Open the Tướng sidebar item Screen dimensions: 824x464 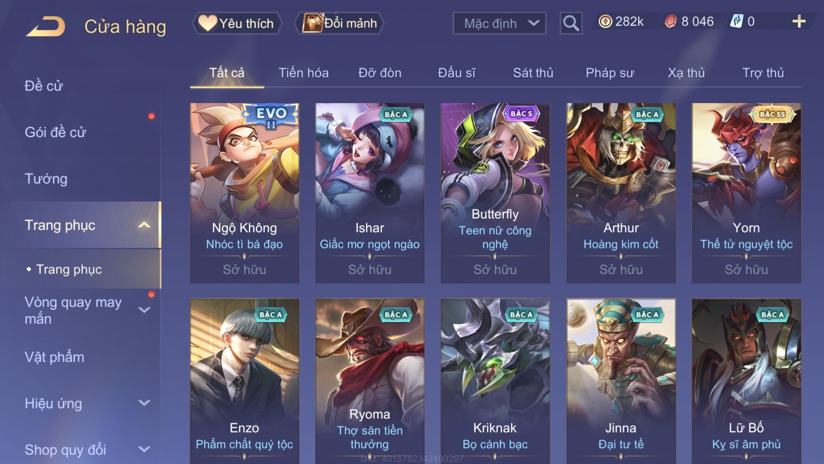pos(46,179)
